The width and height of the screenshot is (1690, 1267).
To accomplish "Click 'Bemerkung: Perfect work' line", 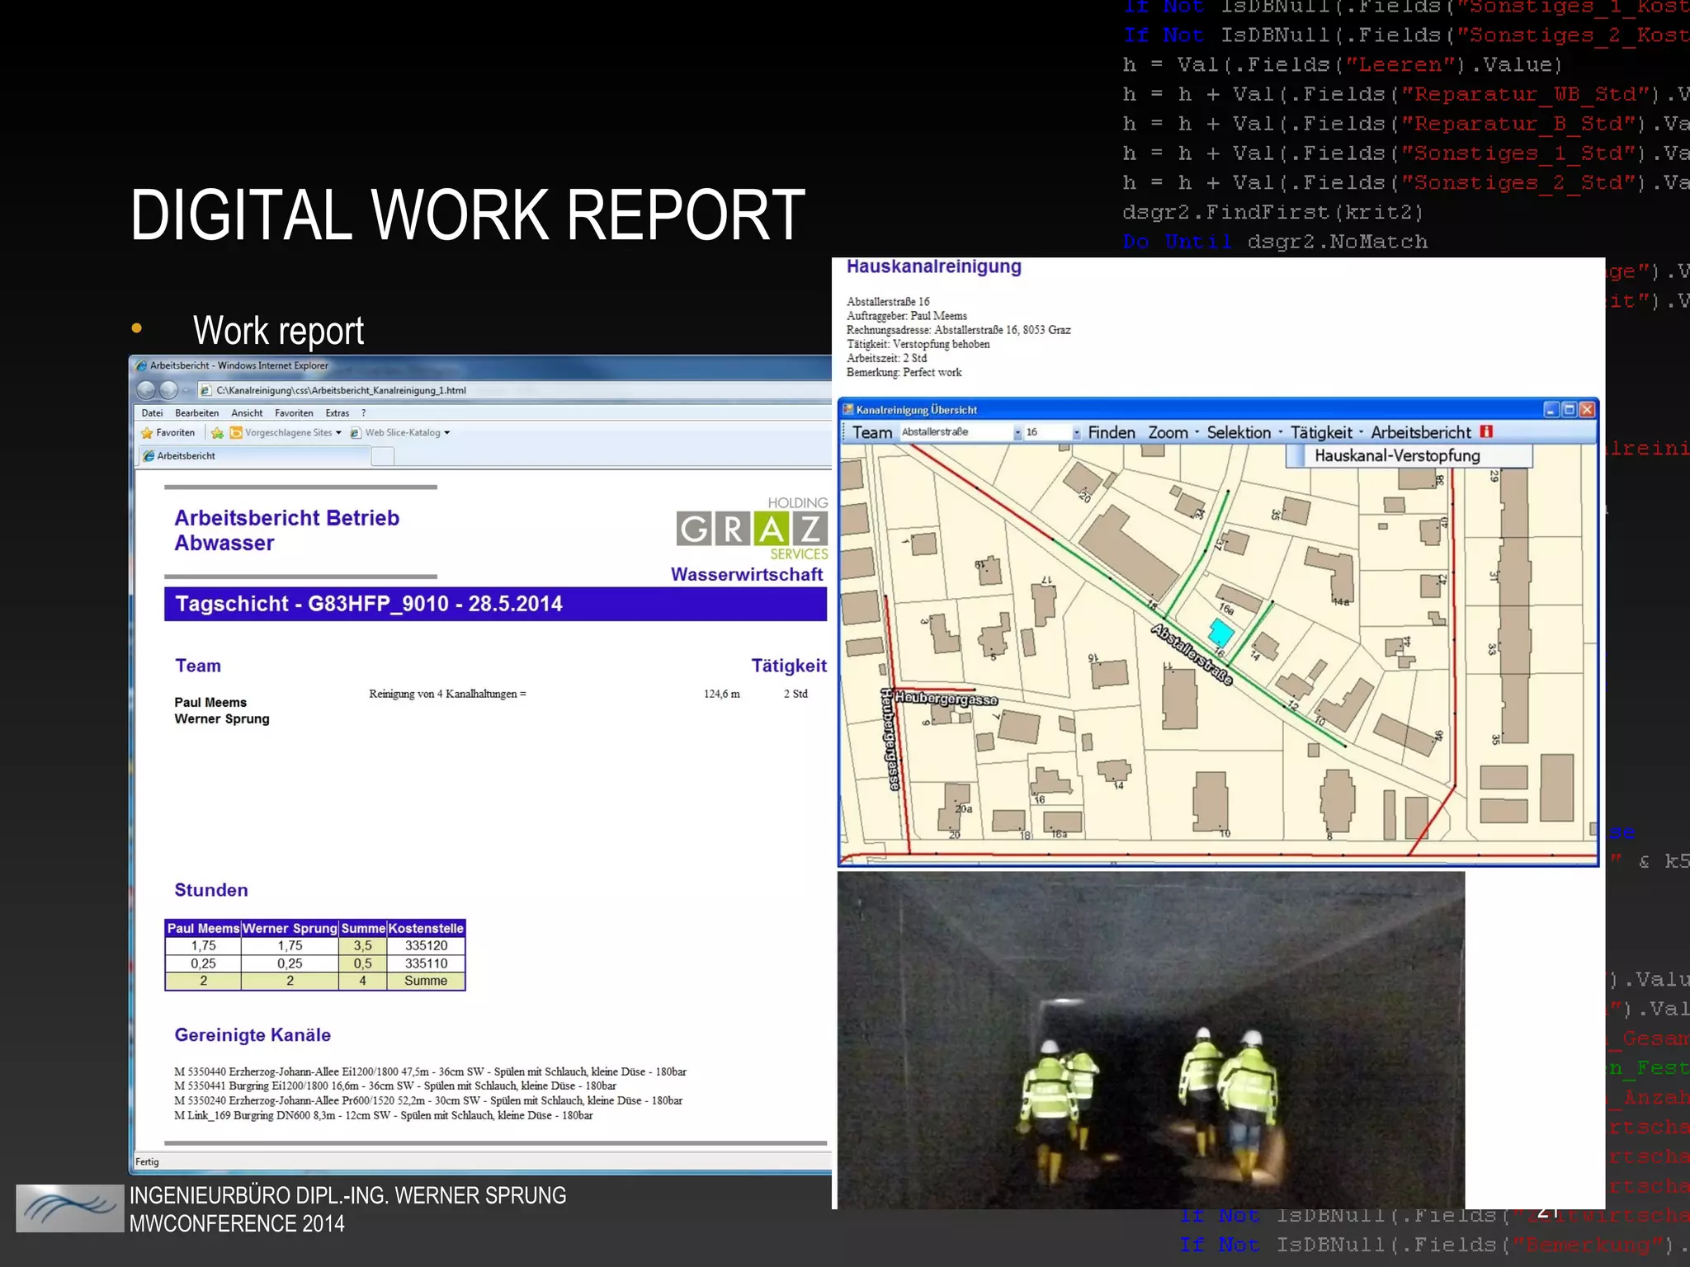I will click(904, 372).
